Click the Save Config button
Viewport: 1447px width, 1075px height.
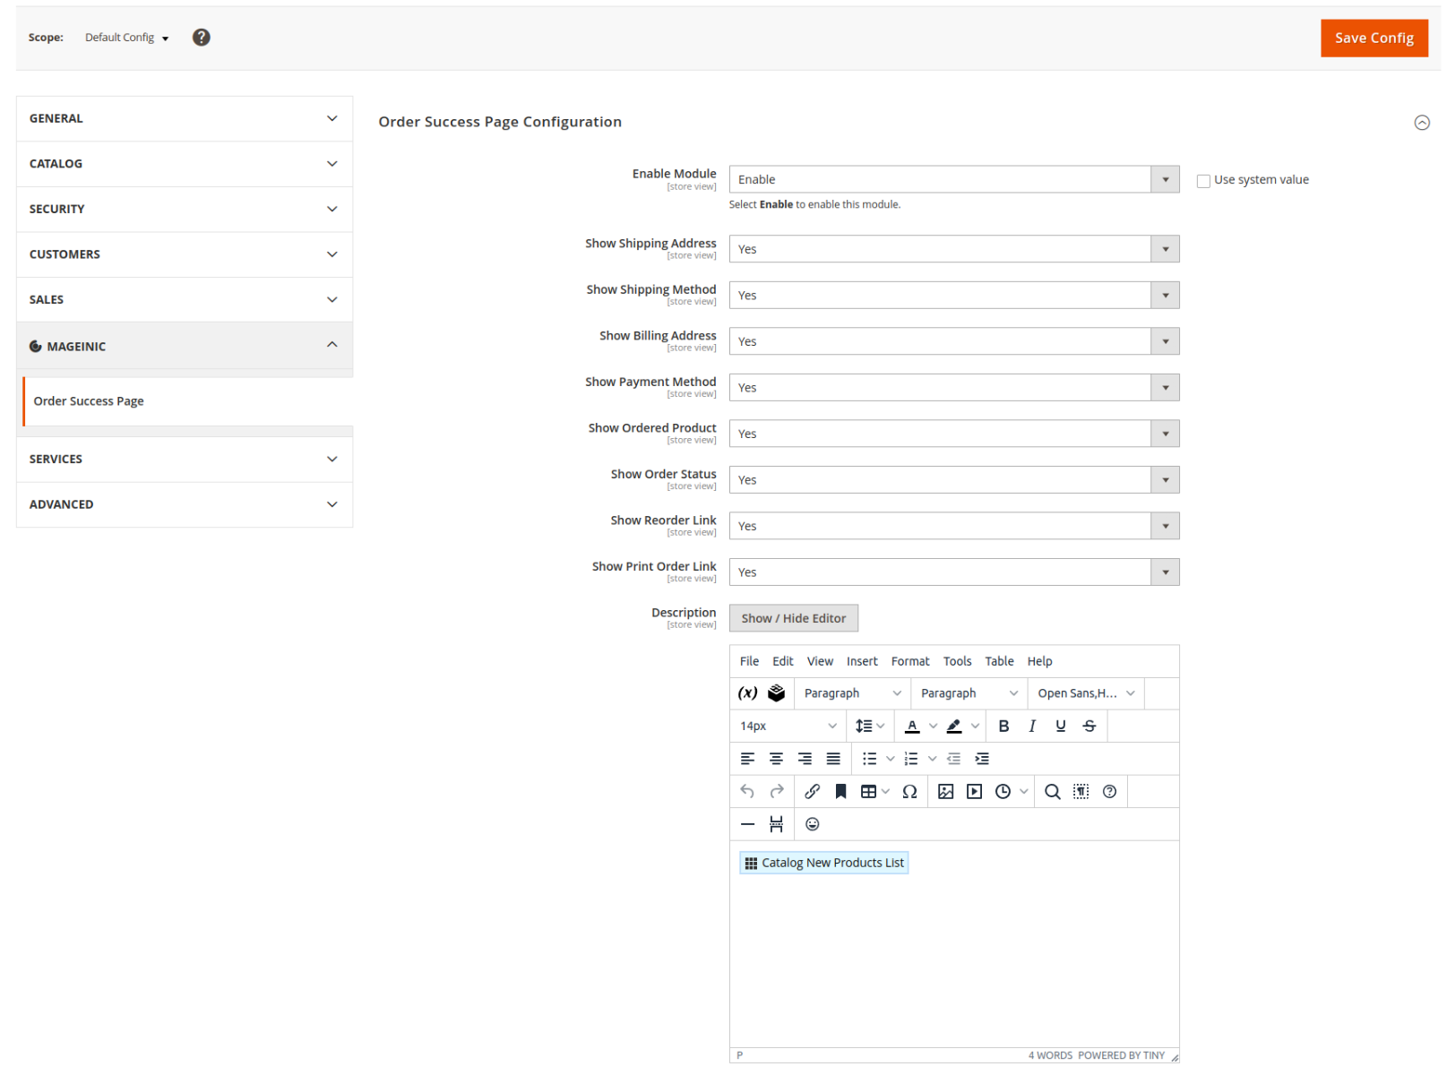[x=1373, y=38]
